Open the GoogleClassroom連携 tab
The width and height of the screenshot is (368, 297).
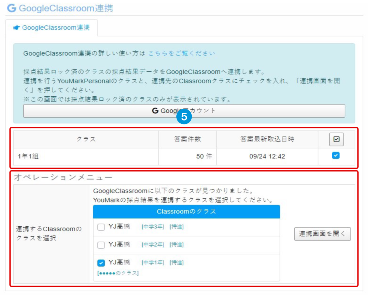point(52,28)
